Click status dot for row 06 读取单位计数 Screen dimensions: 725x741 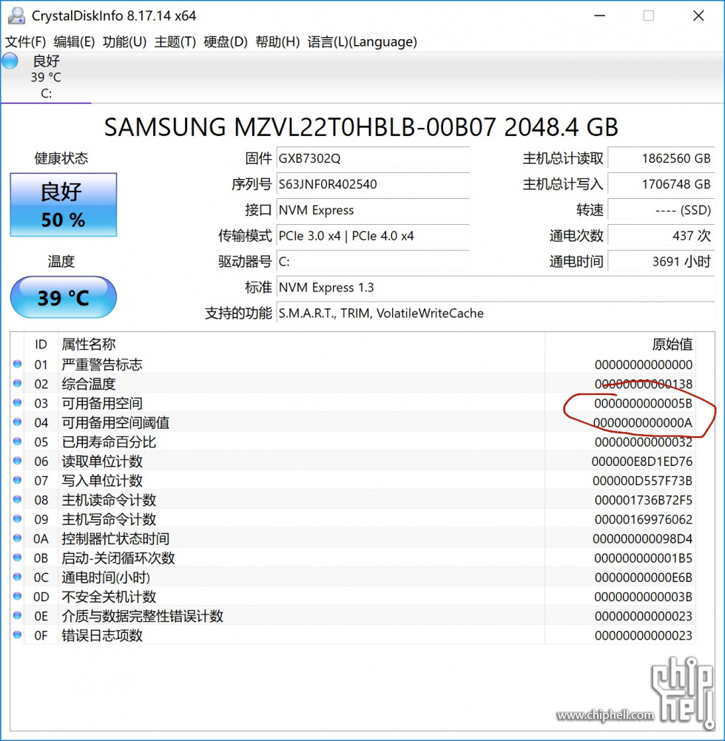18,461
